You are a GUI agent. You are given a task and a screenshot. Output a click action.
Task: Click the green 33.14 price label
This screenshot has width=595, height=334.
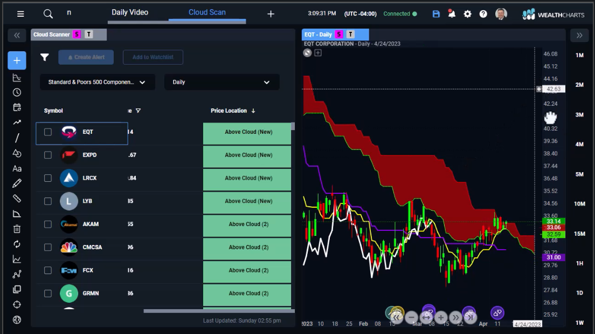point(554,221)
